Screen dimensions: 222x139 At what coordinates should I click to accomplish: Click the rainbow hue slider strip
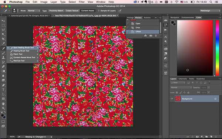217,48
